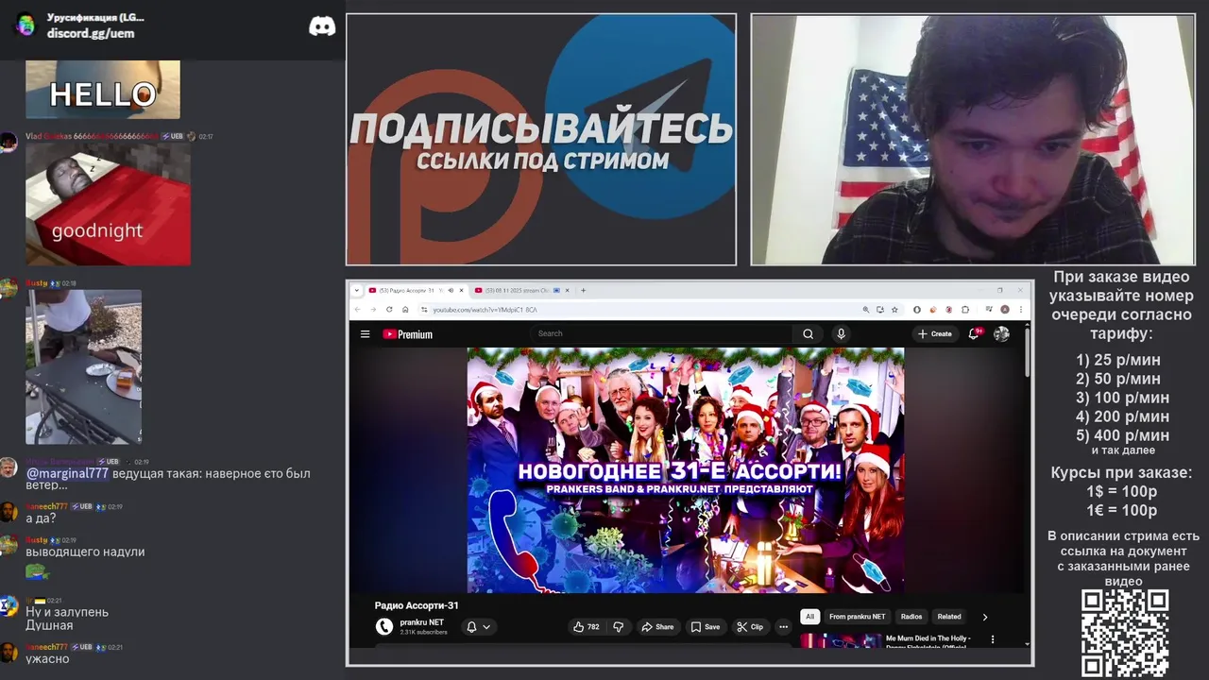Viewport: 1209px width, 680px height.
Task: Go forward in the browser
Action: 373,310
